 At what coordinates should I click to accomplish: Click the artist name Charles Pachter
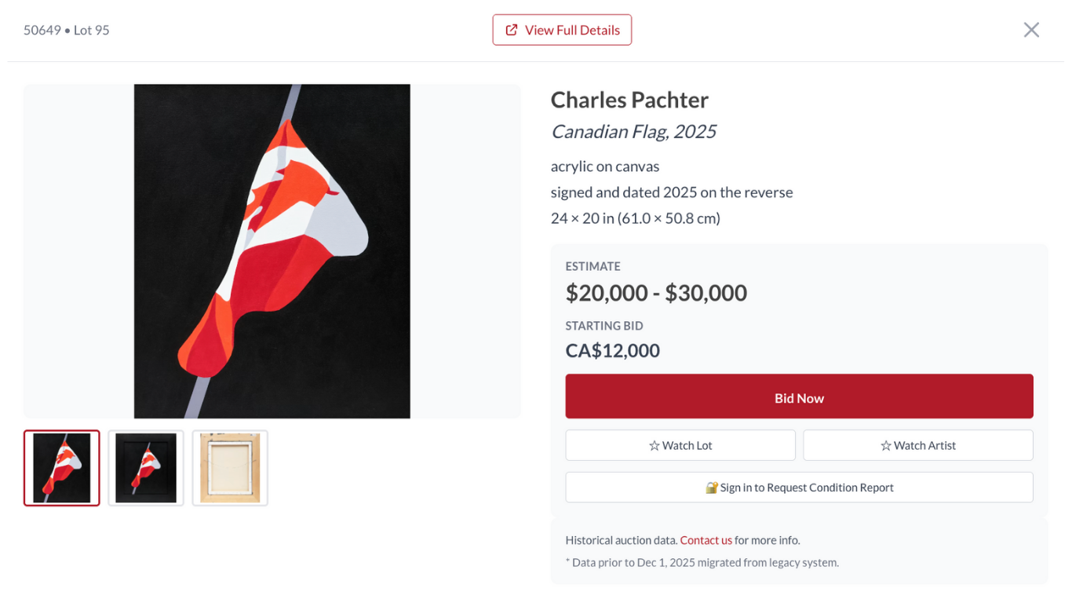click(x=629, y=100)
